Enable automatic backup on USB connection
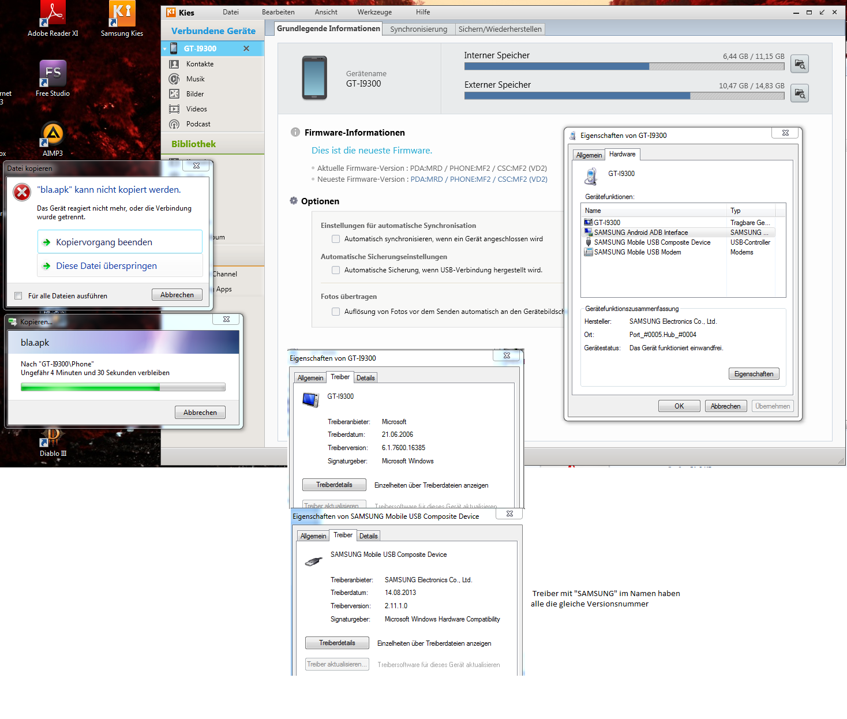This screenshot has width=847, height=719. pos(336,270)
